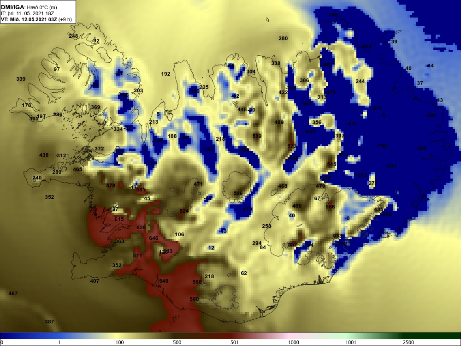The image size is (461, 346).
Task: Click the map value '339'
Action: (21, 79)
